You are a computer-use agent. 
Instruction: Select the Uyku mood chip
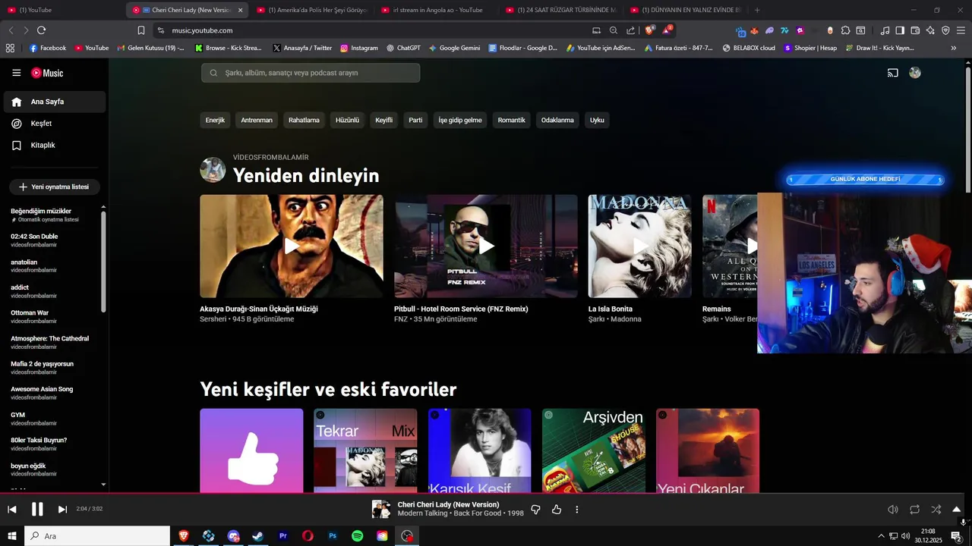pos(597,120)
